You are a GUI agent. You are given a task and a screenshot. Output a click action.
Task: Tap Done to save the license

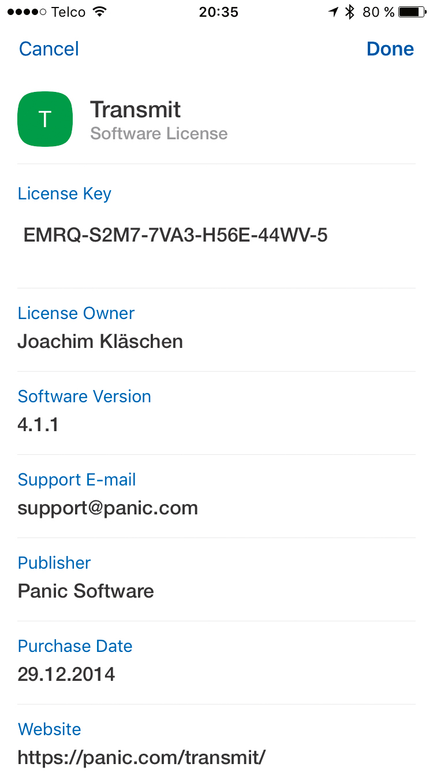390,49
